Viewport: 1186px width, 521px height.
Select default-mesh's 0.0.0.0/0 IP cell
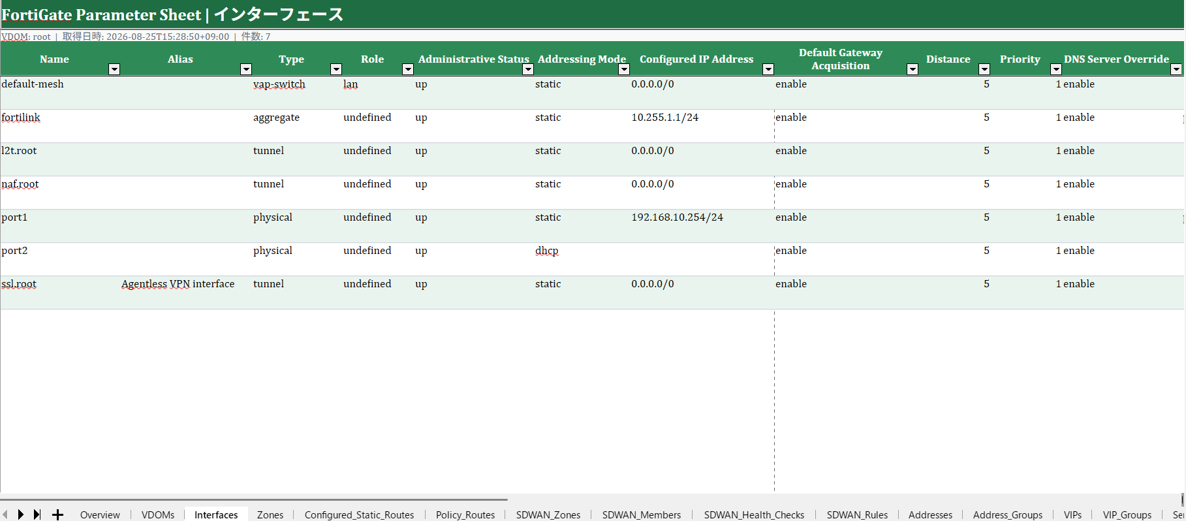(702, 92)
